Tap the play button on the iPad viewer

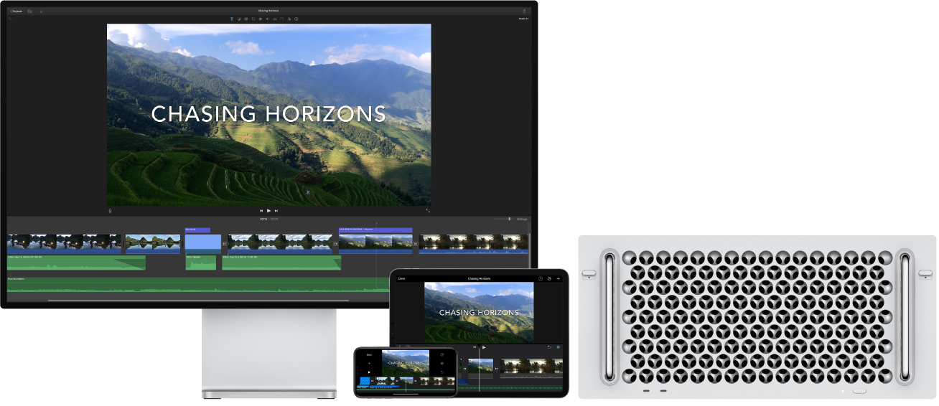[484, 347]
